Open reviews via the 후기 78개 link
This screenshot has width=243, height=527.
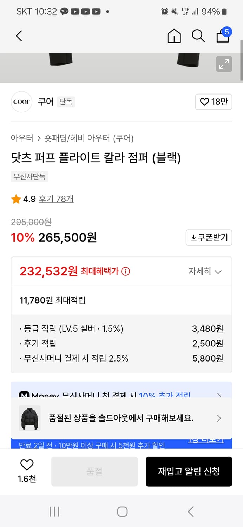(x=56, y=199)
